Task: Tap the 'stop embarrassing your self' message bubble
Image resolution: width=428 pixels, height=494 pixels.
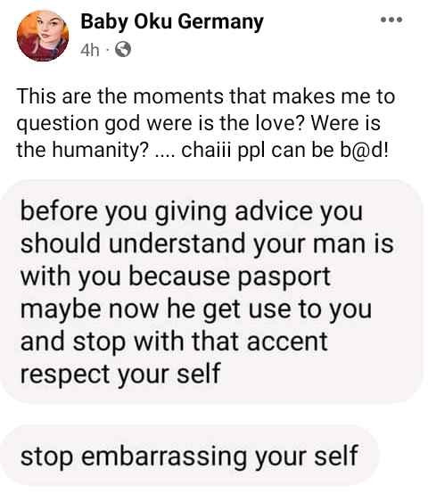Action: [x=189, y=457]
